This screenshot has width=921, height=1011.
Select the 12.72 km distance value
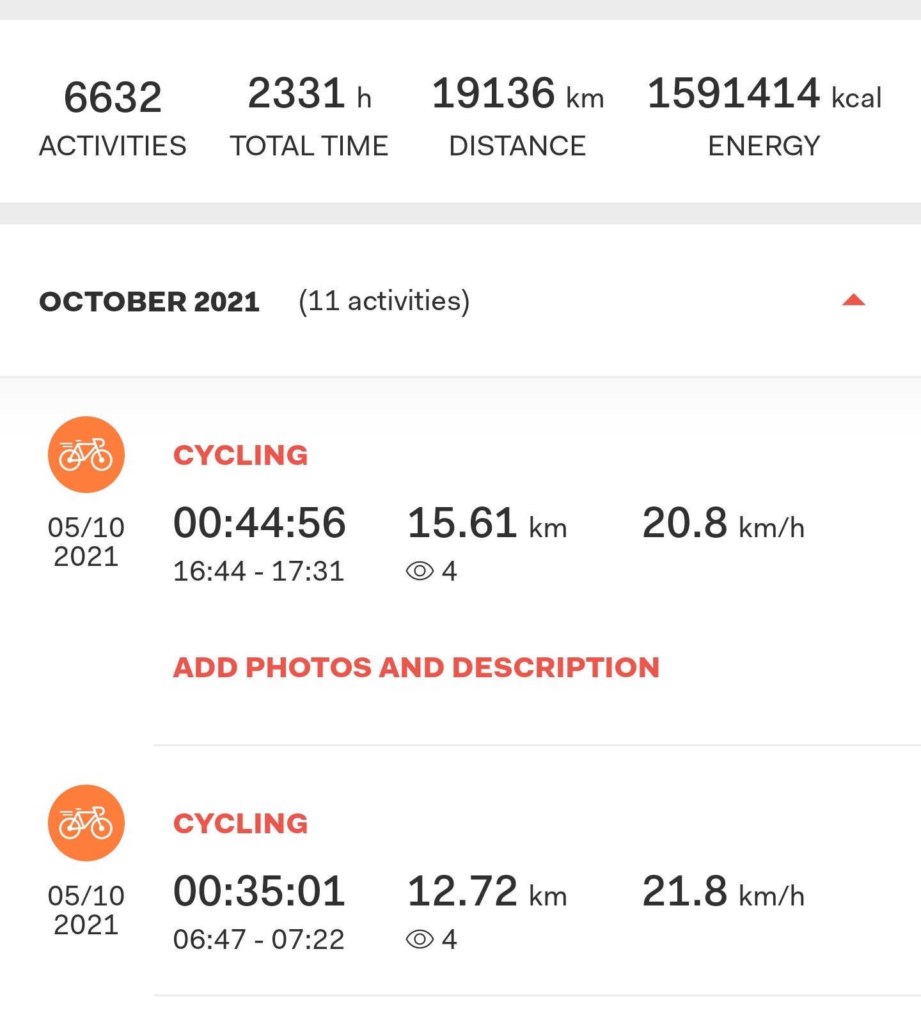point(487,891)
